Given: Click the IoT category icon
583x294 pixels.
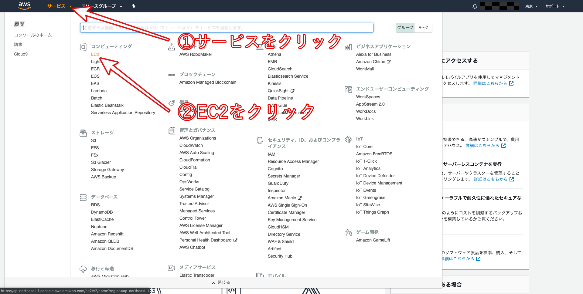Looking at the screenshot, I should (x=348, y=139).
